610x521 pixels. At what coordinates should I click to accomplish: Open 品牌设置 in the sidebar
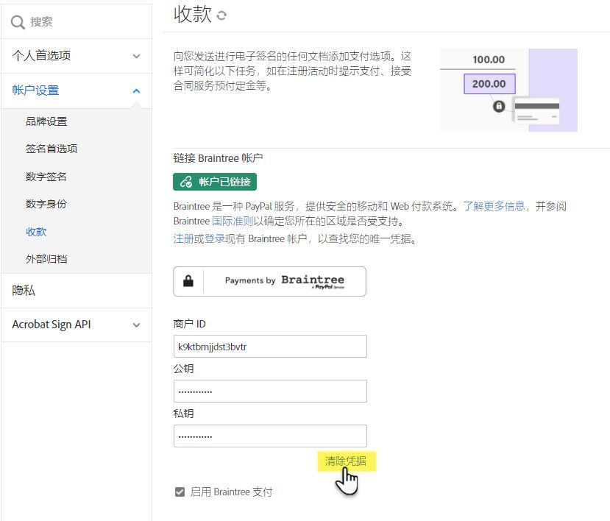click(x=46, y=121)
